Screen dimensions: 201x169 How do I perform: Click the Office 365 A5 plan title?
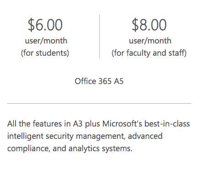click(x=99, y=81)
